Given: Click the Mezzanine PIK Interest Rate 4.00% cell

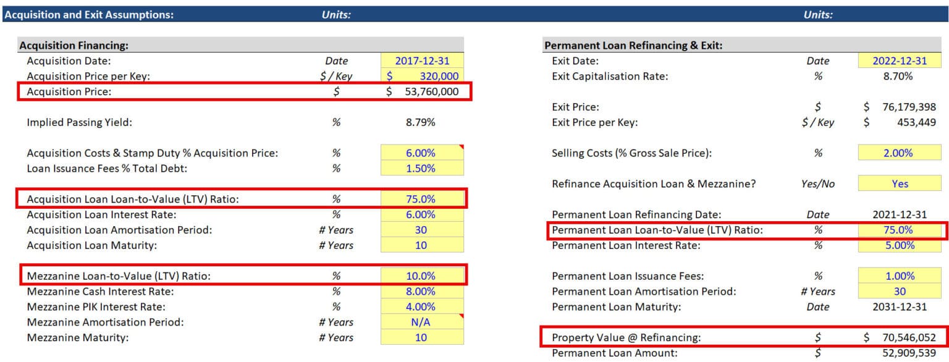Looking at the screenshot, I should tap(422, 306).
